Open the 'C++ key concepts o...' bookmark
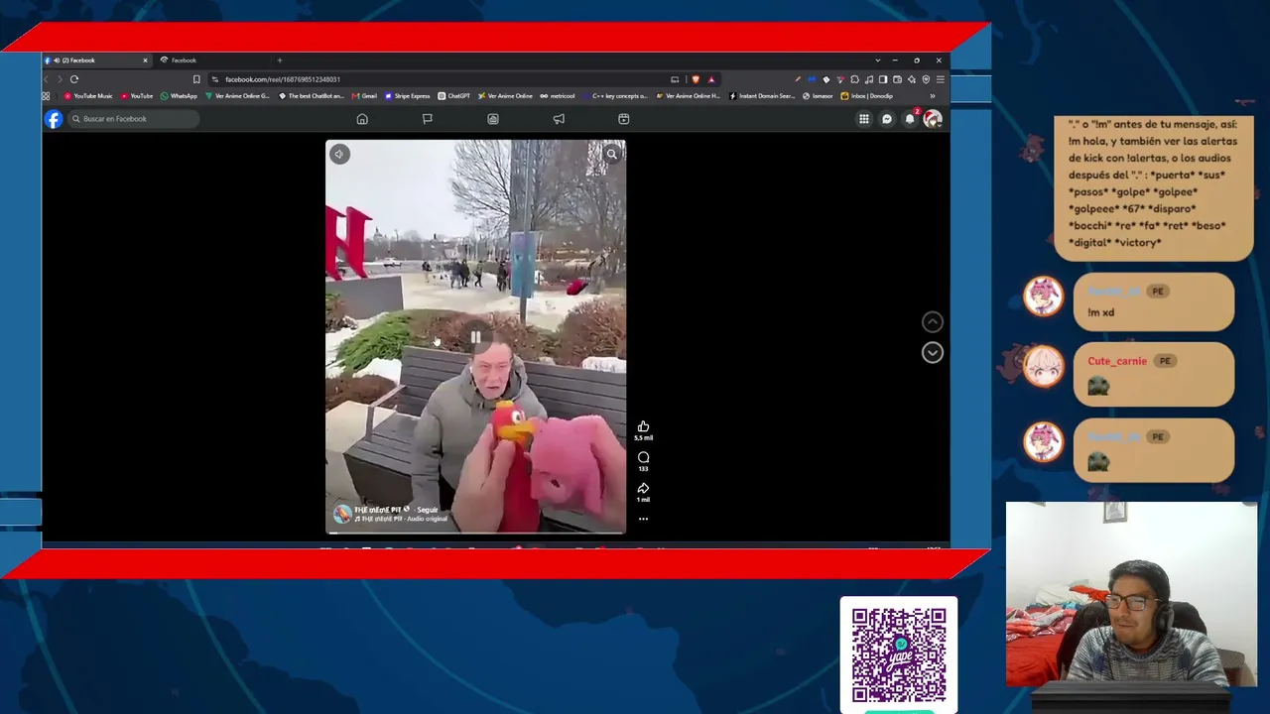 tap(615, 96)
